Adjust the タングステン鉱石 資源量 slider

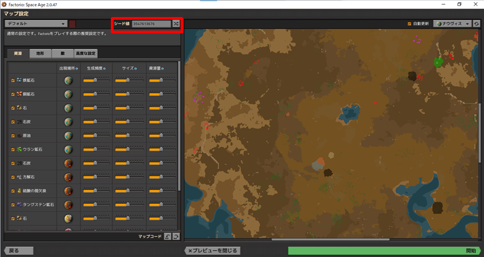click(162, 204)
